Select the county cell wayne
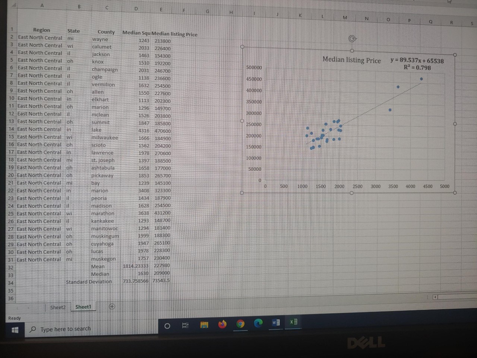Viewport: 477px width, 358px height. (100, 39)
